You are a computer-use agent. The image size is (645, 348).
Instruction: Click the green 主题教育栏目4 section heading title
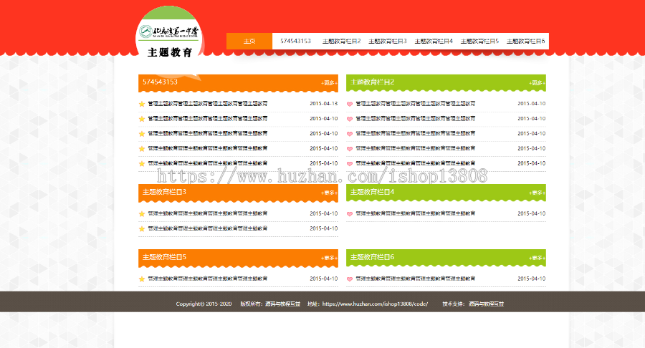click(x=372, y=192)
